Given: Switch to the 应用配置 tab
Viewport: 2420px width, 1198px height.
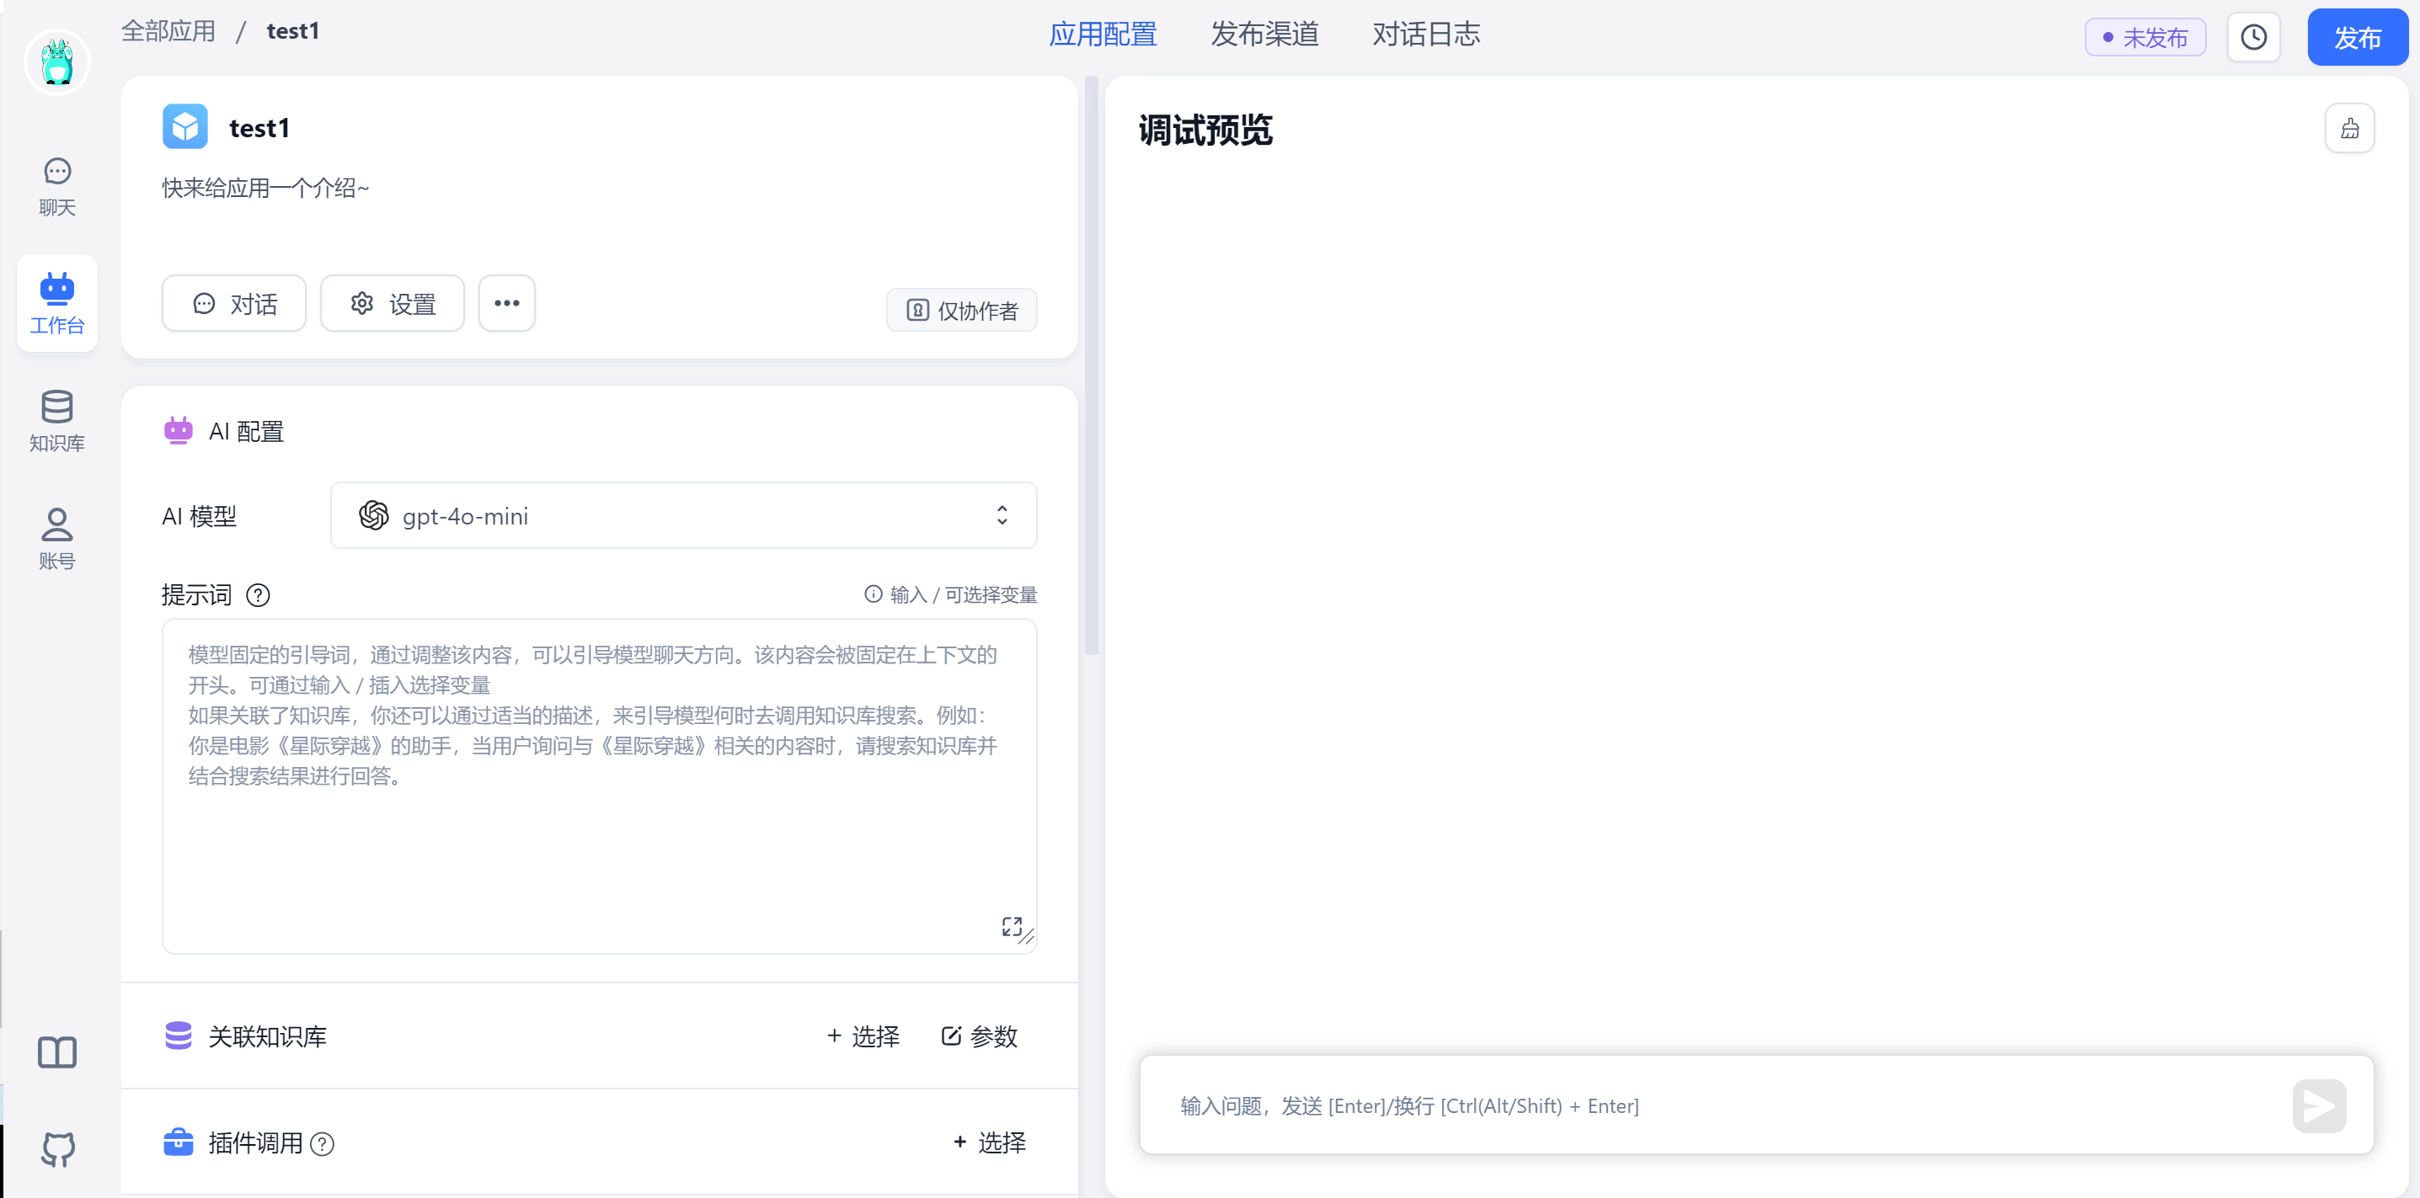Looking at the screenshot, I should [x=1102, y=35].
